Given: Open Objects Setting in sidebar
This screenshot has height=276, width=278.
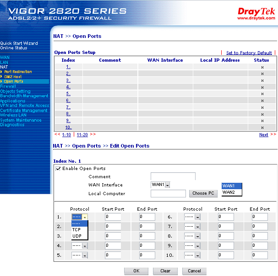Looking at the screenshot, I should coord(15,91).
